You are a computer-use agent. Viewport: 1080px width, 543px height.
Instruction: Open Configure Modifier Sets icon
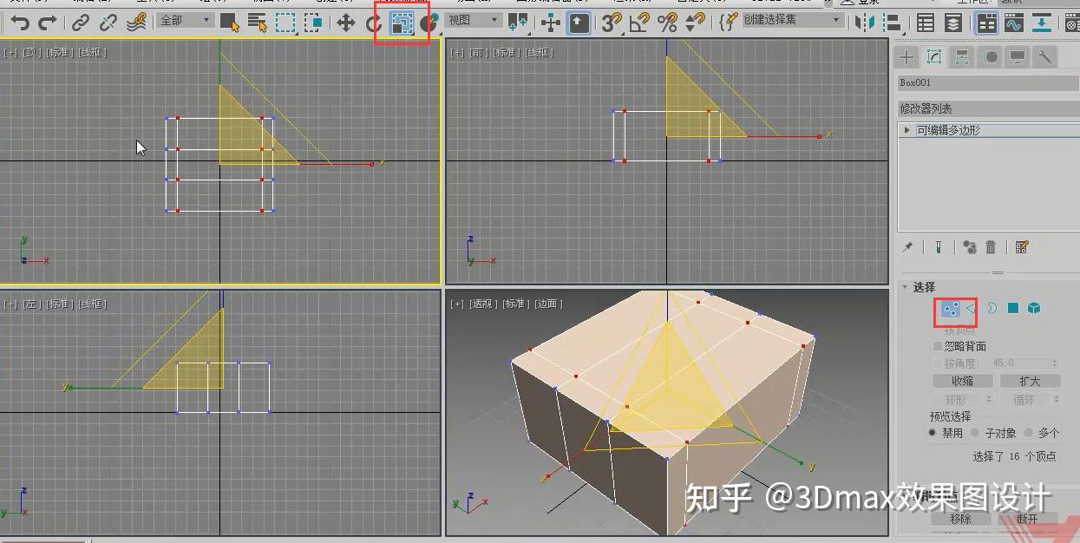click(1022, 247)
